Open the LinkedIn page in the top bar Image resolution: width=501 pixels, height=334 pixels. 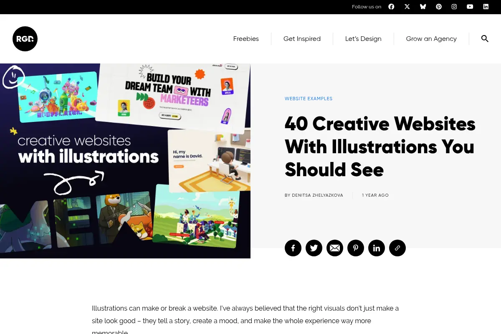point(486,7)
